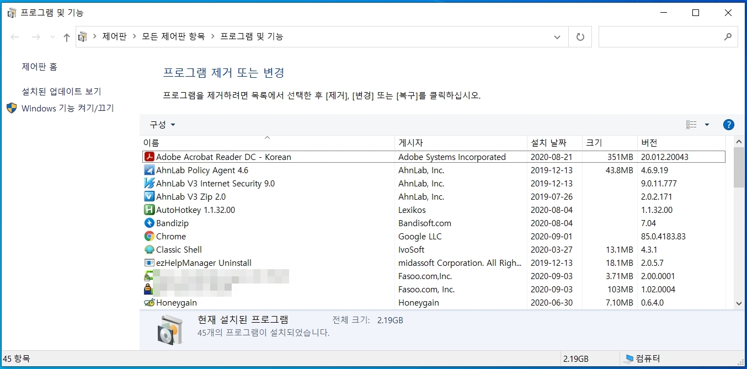This screenshot has width=747, height=369.
Task: Open the 설치된 업데이트 보기 link
Action: (61, 92)
